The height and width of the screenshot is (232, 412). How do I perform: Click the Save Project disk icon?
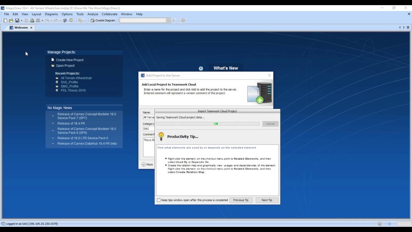pyautogui.click(x=17, y=20)
